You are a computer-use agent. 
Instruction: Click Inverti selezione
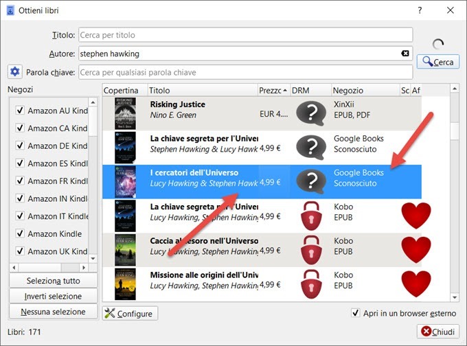(54, 297)
